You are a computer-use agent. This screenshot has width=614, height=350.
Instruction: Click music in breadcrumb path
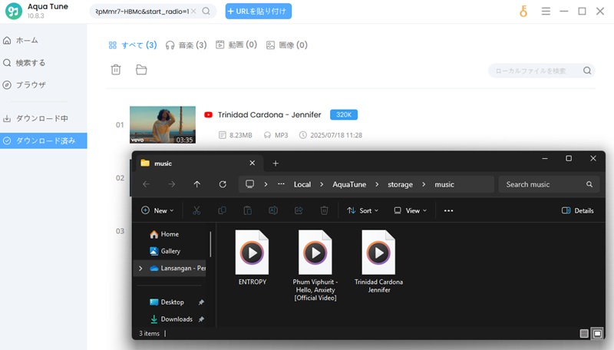[444, 184]
